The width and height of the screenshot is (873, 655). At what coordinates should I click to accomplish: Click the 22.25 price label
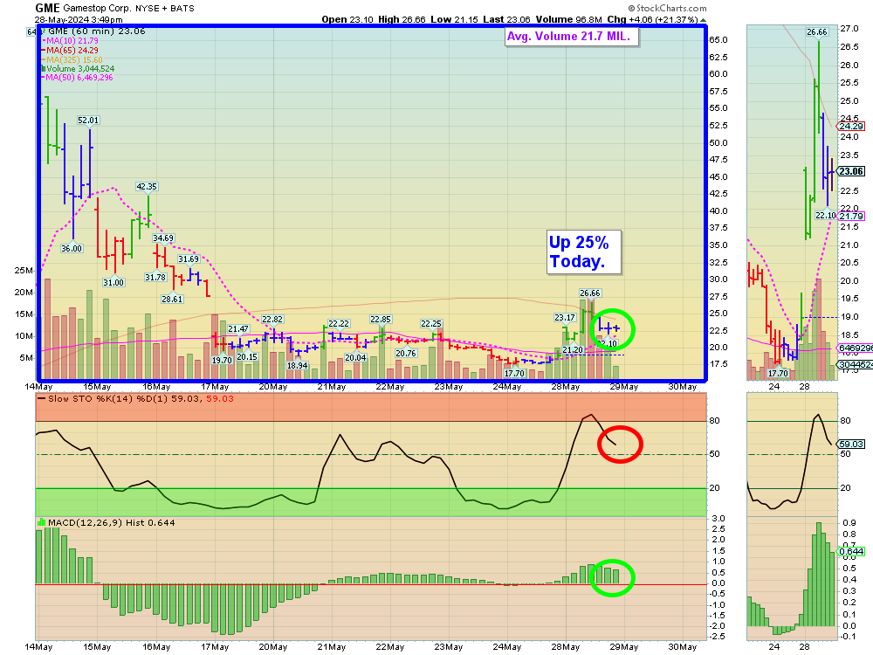tap(431, 324)
